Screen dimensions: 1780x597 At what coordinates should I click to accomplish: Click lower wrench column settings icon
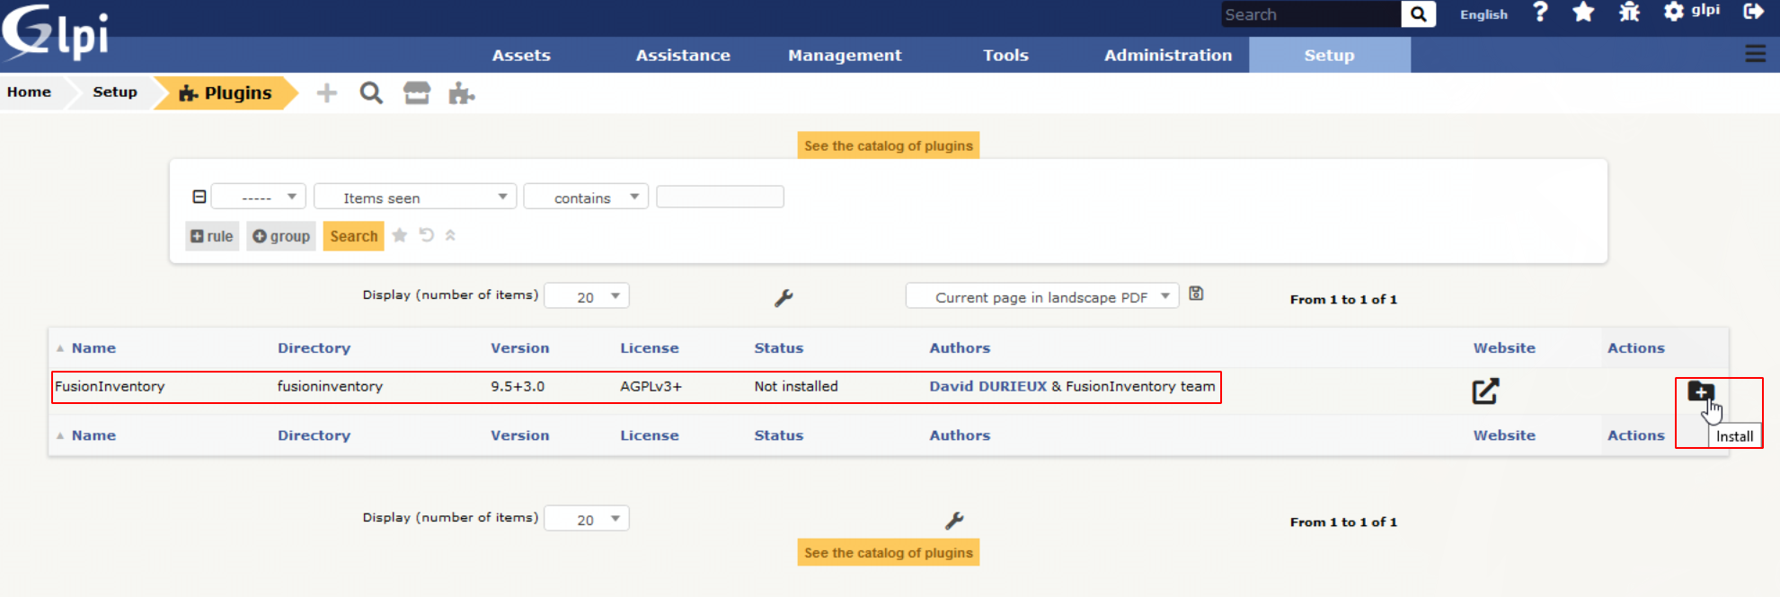click(954, 521)
